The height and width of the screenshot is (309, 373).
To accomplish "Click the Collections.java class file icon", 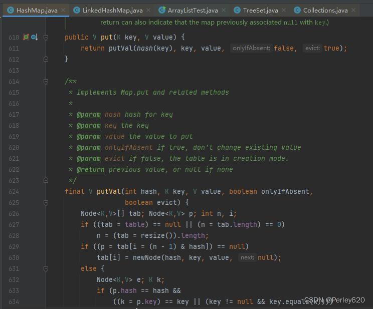I will [297, 10].
